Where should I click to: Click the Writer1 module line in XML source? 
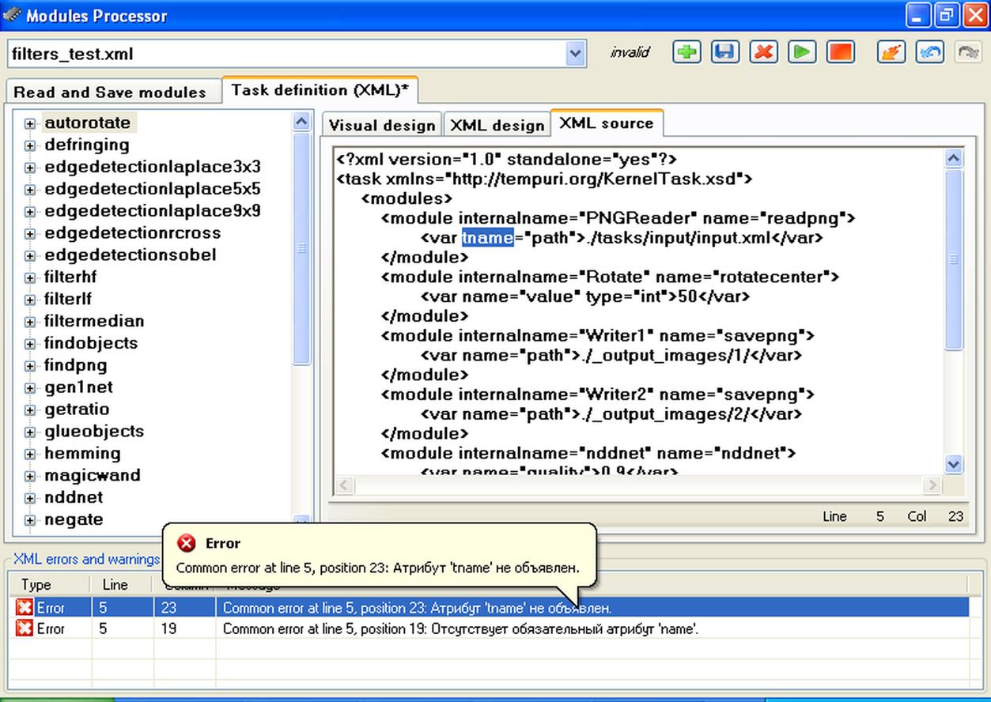point(598,335)
